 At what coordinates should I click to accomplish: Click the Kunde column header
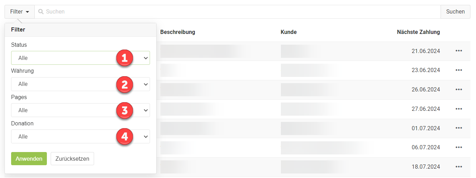click(x=289, y=32)
